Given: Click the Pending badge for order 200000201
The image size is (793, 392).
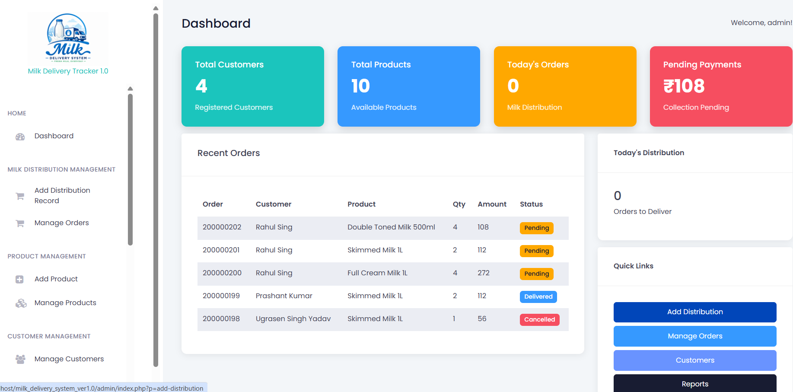Looking at the screenshot, I should pyautogui.click(x=536, y=251).
